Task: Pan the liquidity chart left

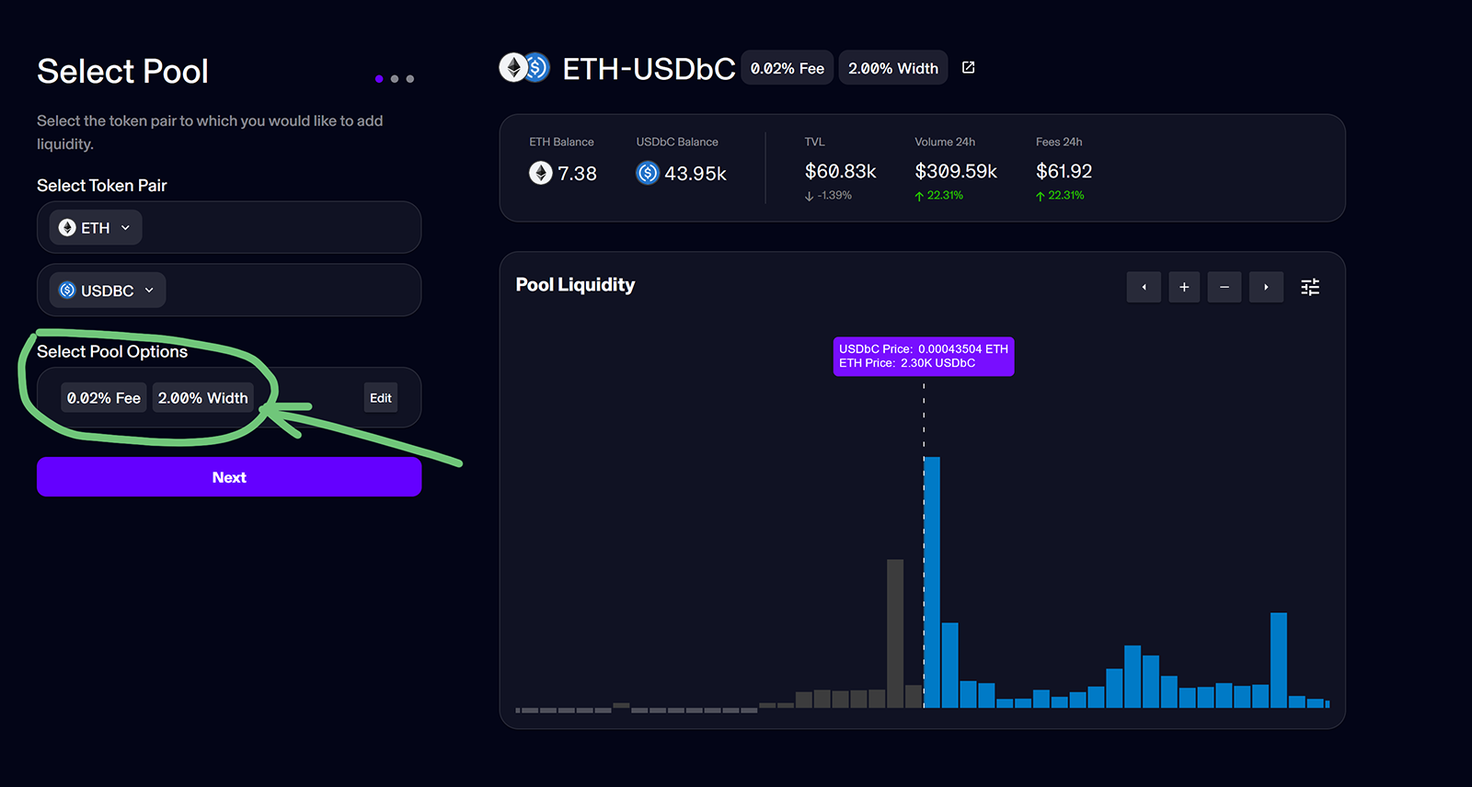Action: [x=1144, y=288]
